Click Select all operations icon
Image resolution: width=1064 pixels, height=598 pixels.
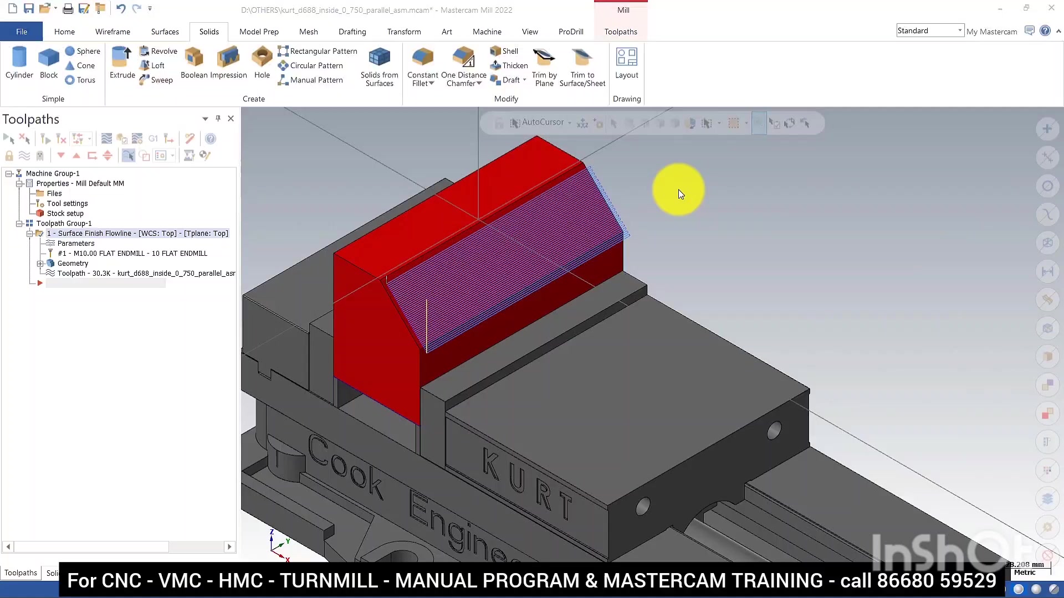(x=9, y=138)
